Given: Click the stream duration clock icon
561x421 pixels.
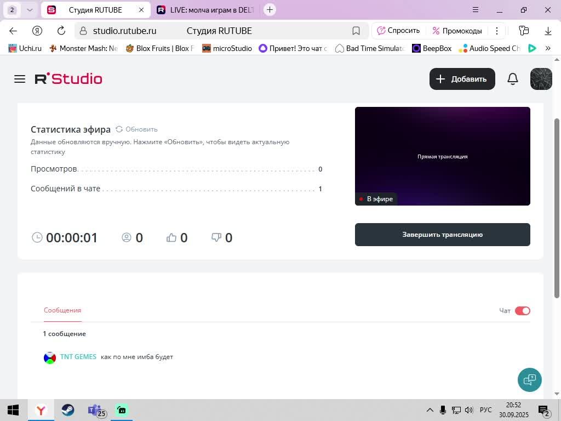Looking at the screenshot, I should pyautogui.click(x=37, y=237).
